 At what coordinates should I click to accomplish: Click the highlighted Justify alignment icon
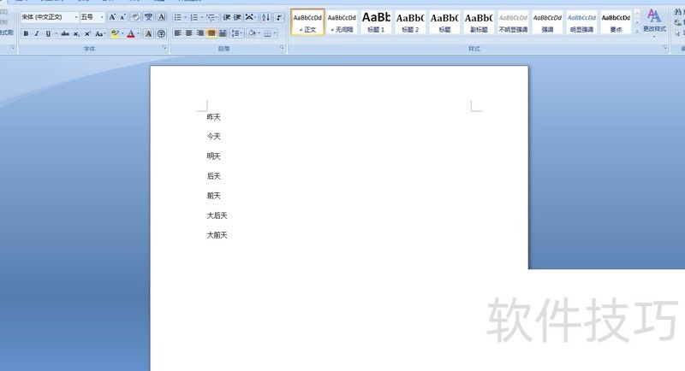point(211,33)
